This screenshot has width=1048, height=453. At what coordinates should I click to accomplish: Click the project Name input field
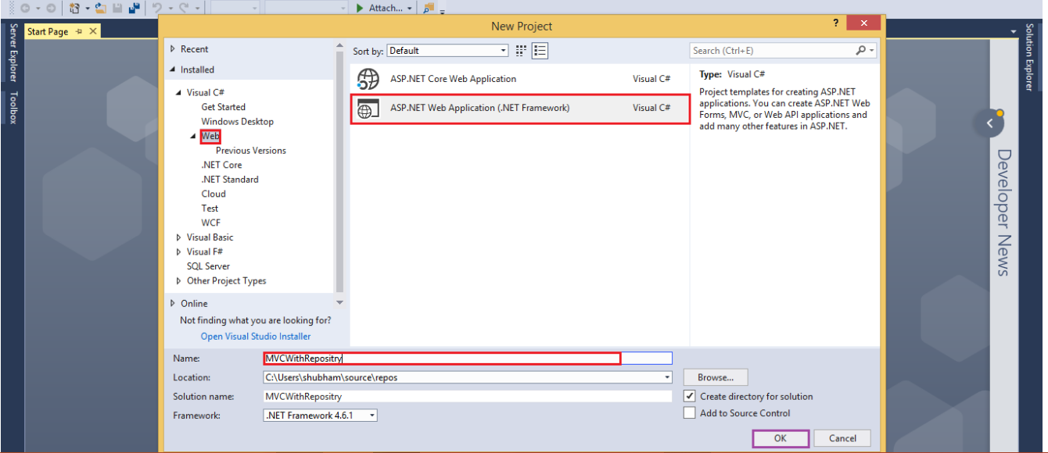pyautogui.click(x=468, y=358)
